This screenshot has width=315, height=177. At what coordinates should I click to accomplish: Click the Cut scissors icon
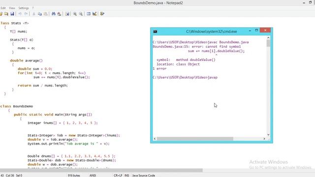tap(34, 14)
